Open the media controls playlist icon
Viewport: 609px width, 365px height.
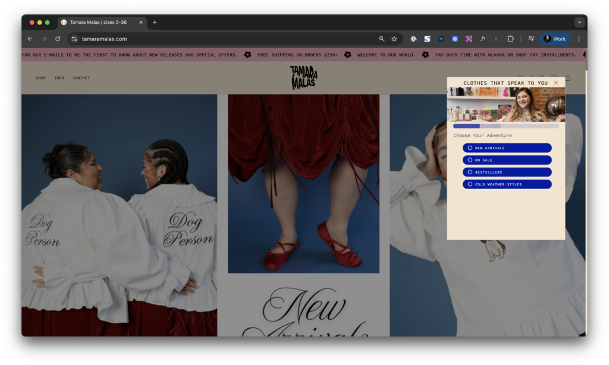[531, 39]
